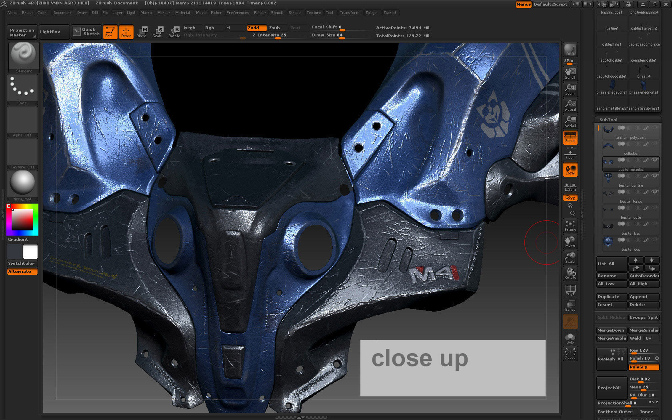This screenshot has height=420, width=672.
Task: Open the Material menu
Action: [x=182, y=13]
